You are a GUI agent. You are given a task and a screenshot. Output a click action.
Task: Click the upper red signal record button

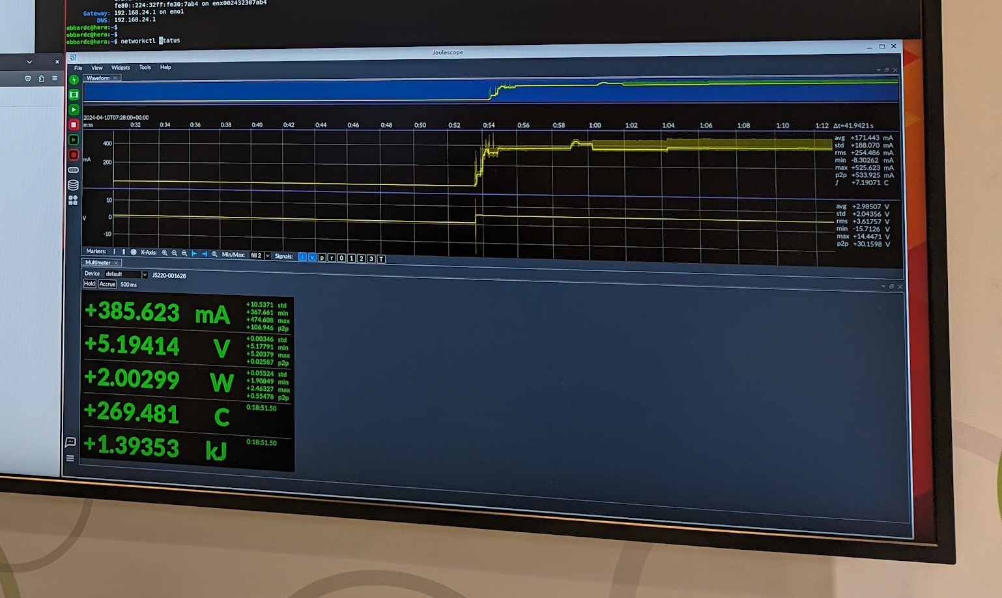tap(74, 124)
